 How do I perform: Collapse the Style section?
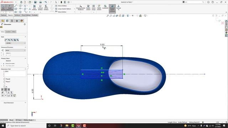point(25,37)
